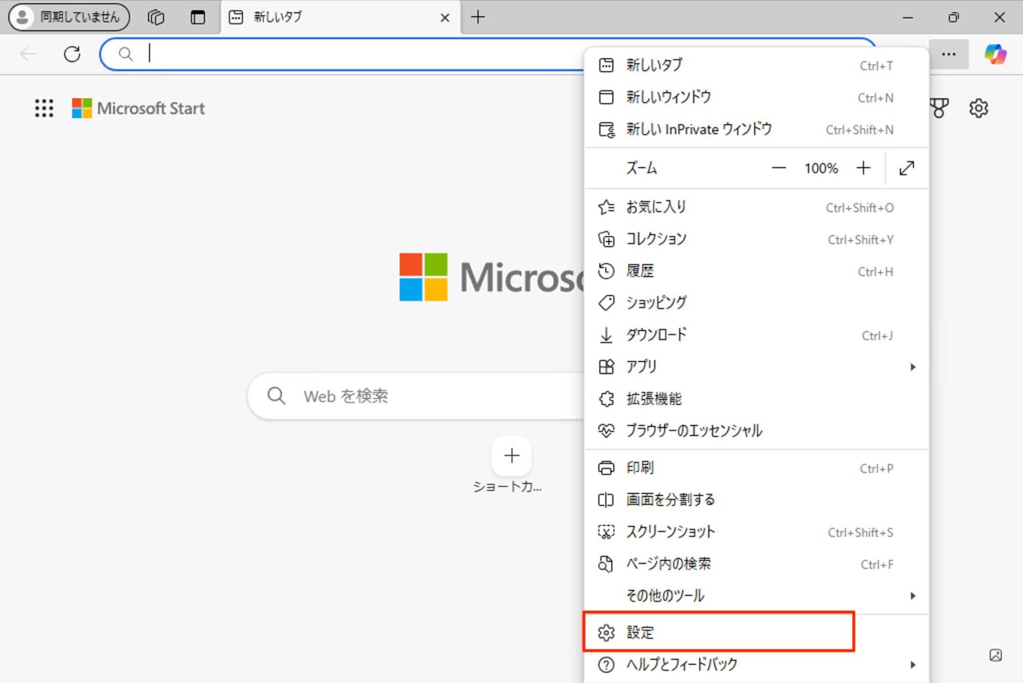
Task: Open page settings with the gear icon
Action: point(978,108)
